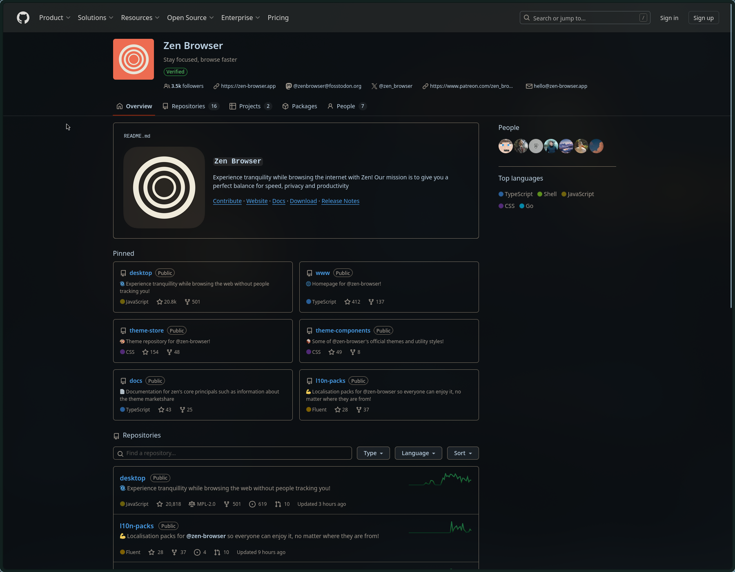Switch to the Overview tab
Image resolution: width=735 pixels, height=572 pixels.
pos(134,106)
